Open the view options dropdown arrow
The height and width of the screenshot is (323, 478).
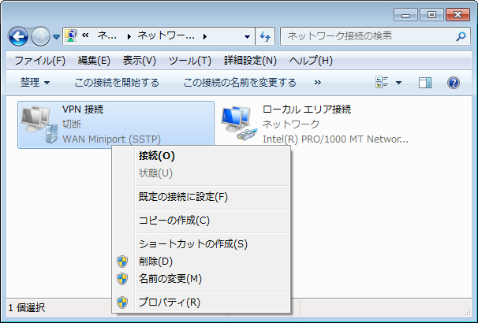pos(398,83)
